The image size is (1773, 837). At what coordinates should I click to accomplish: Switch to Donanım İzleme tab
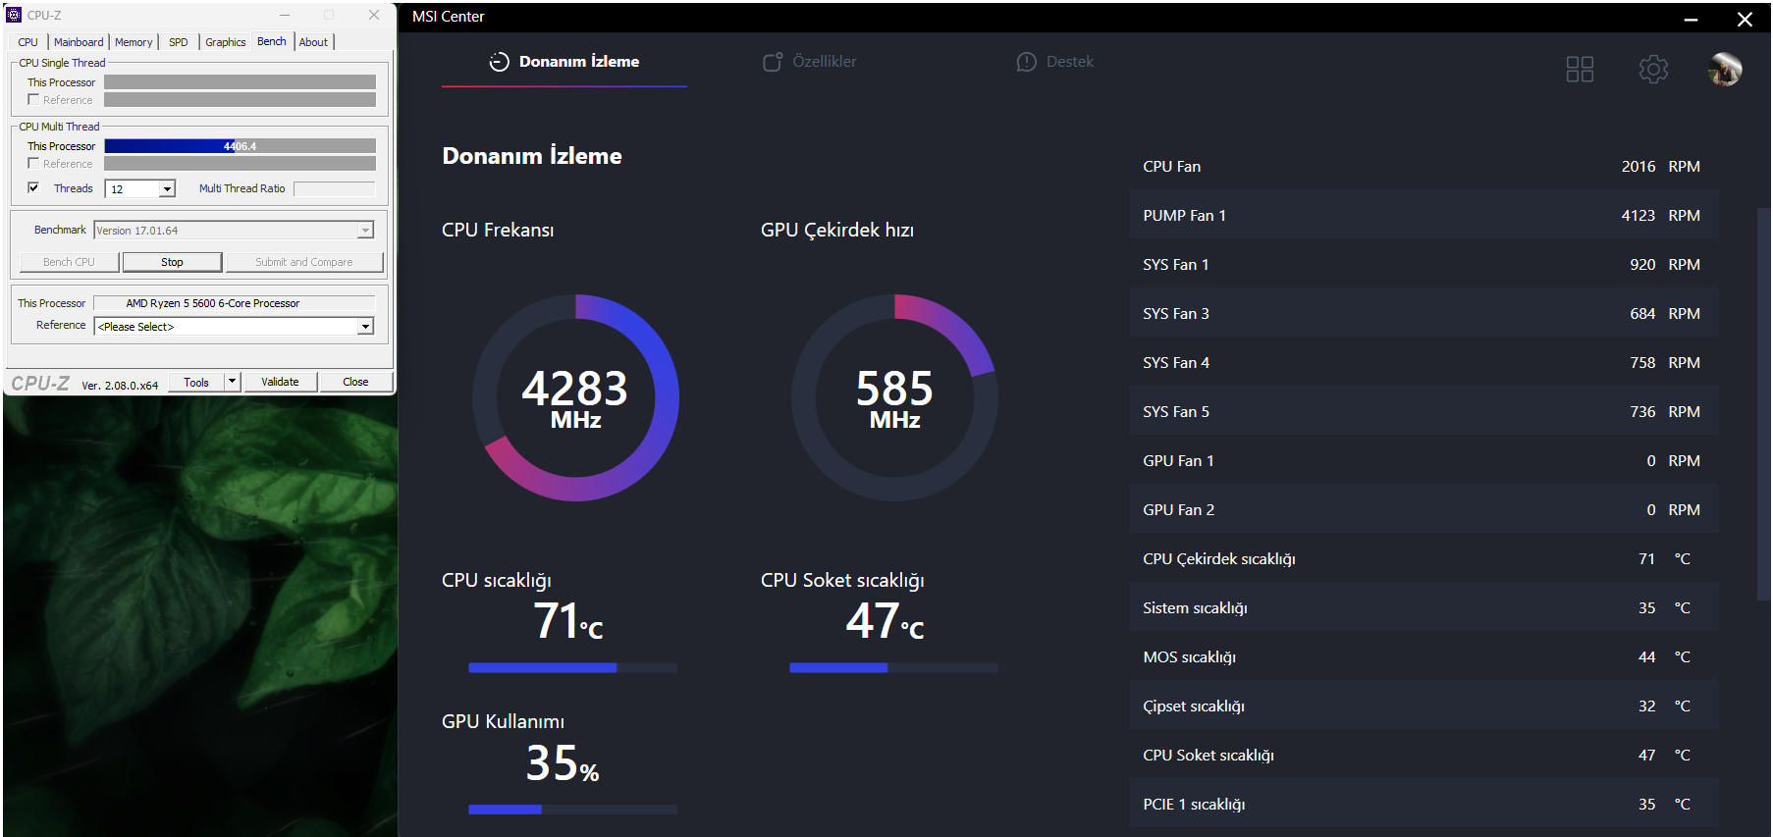click(x=564, y=62)
